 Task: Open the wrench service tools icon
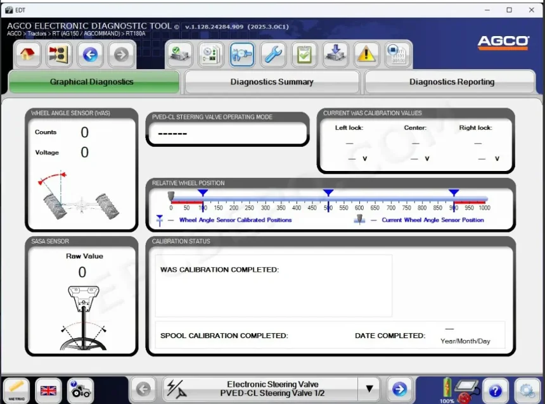pyautogui.click(x=273, y=54)
